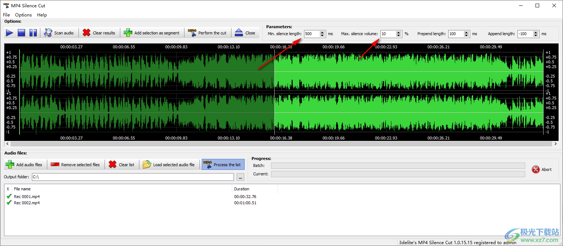Click Add audio files button
Viewport: 563px width, 246px height.
click(x=24, y=165)
